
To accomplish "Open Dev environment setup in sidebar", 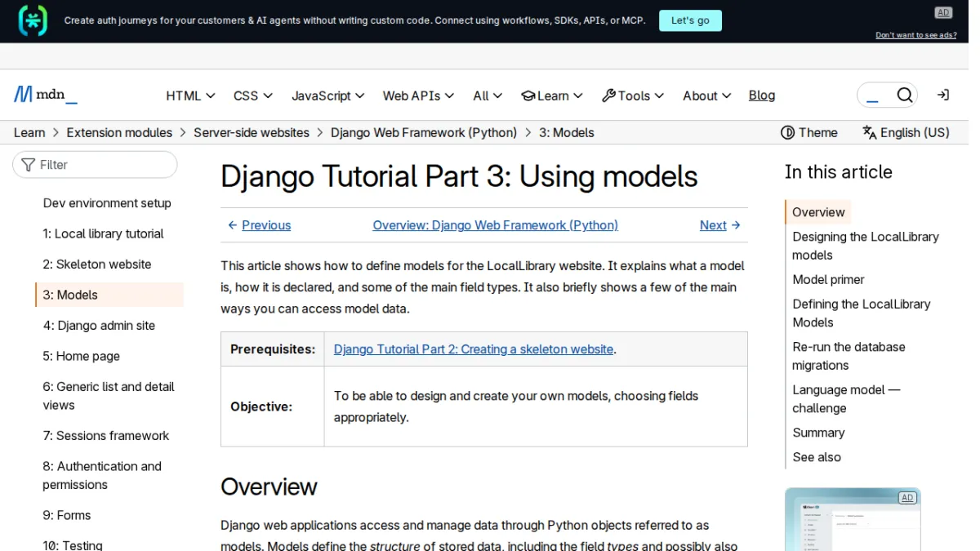I will [107, 203].
